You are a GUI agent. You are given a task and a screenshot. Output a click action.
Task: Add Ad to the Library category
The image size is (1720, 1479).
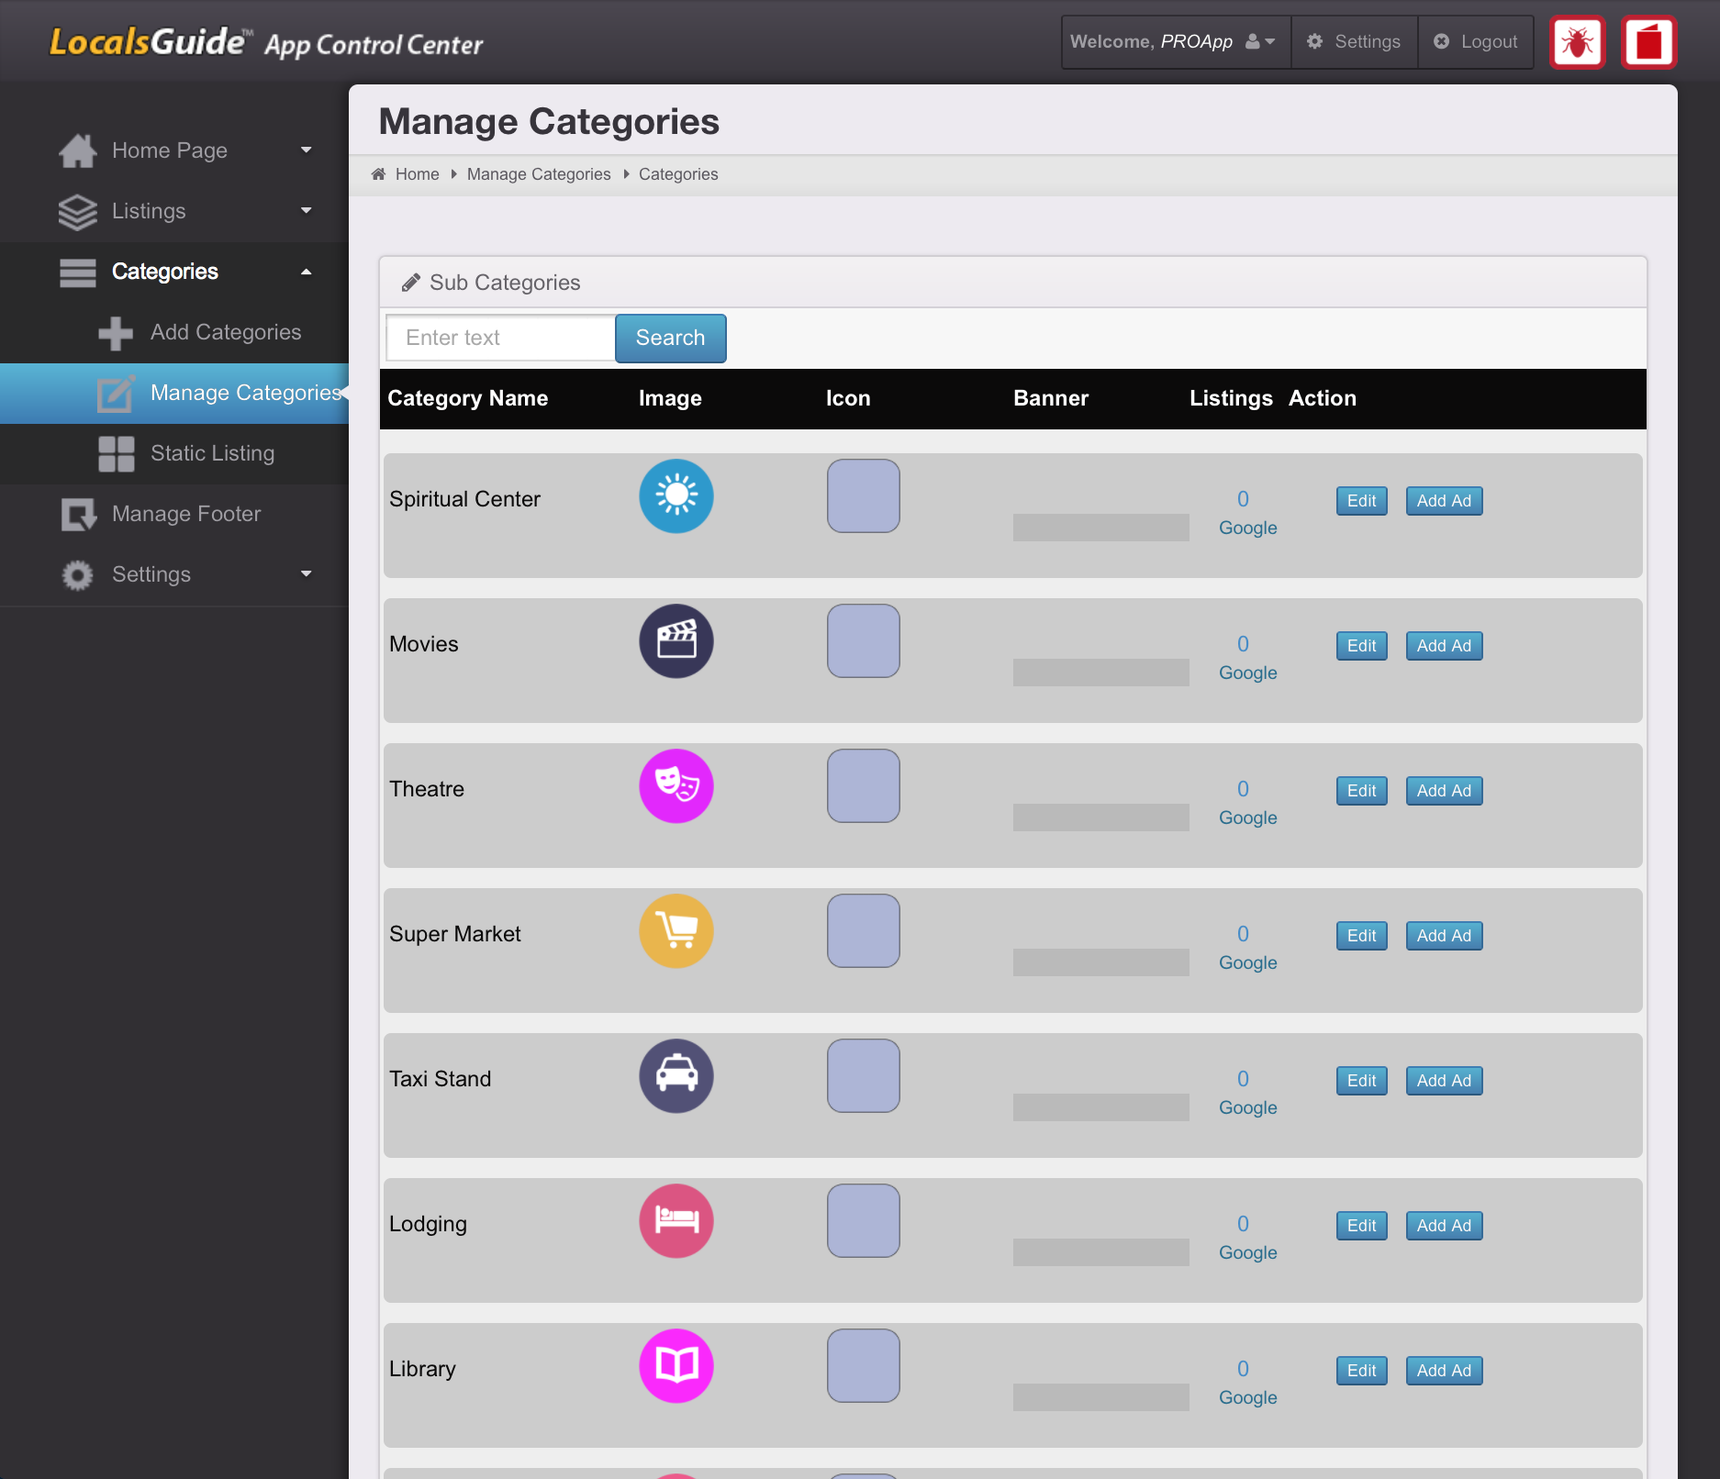pos(1444,1371)
